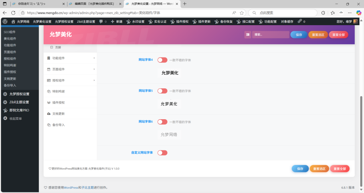
Task: Click the expand-all list icon beside search box
Action: pyautogui.click(x=248, y=34)
